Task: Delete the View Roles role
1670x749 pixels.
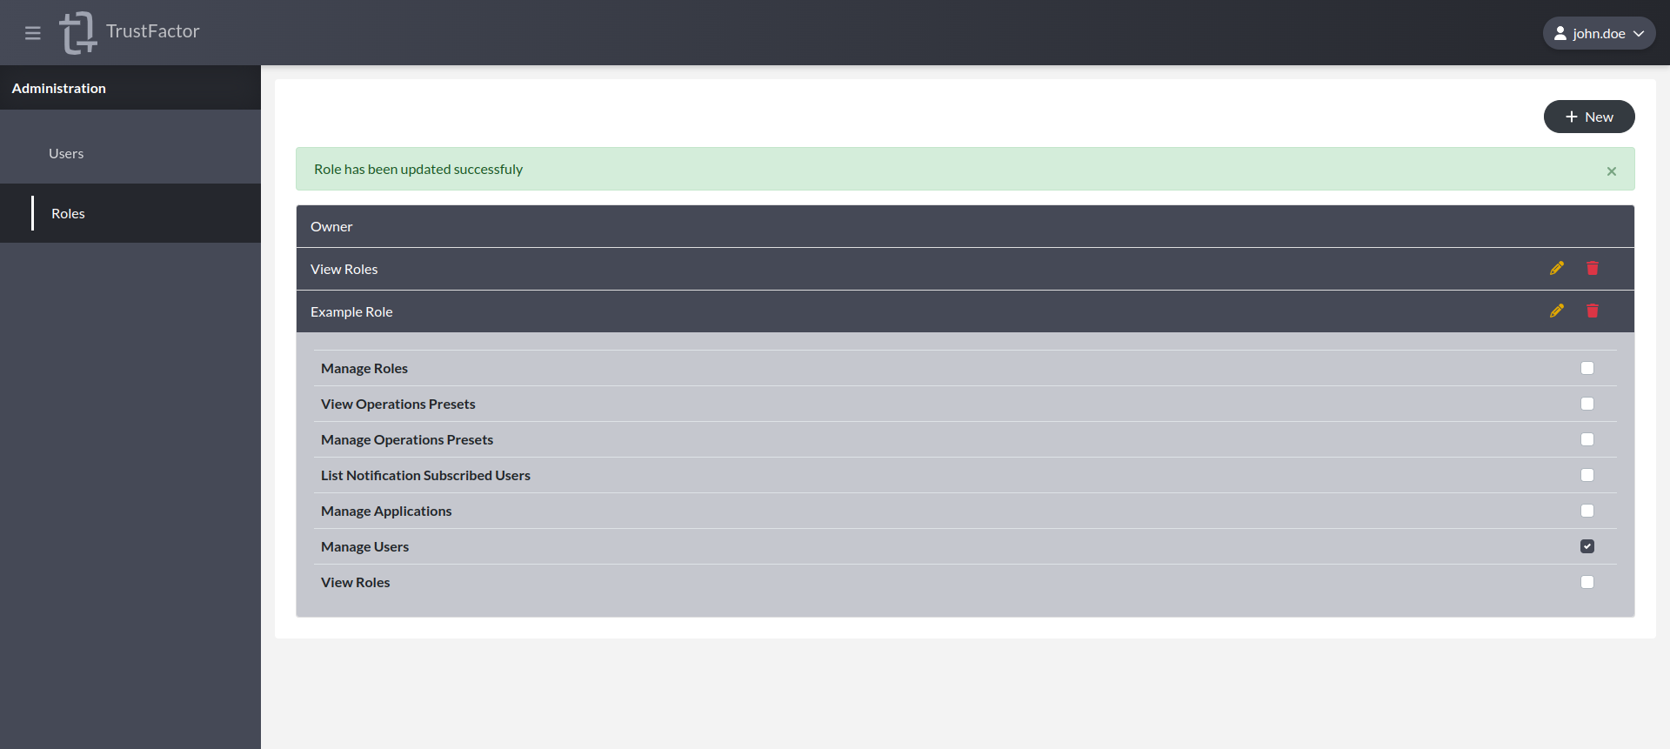Action: click(1592, 269)
